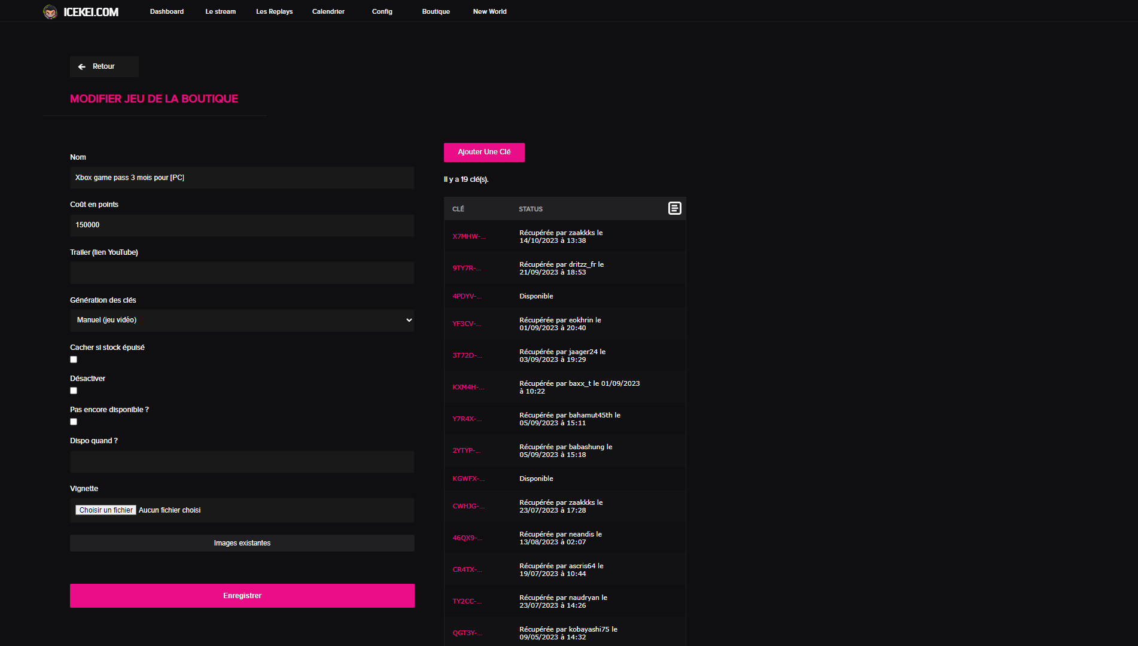
Task: Open the Calendrier menu item
Action: click(x=328, y=11)
